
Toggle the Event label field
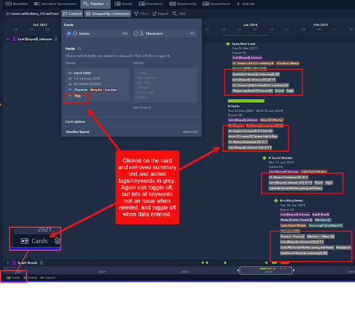82,73
